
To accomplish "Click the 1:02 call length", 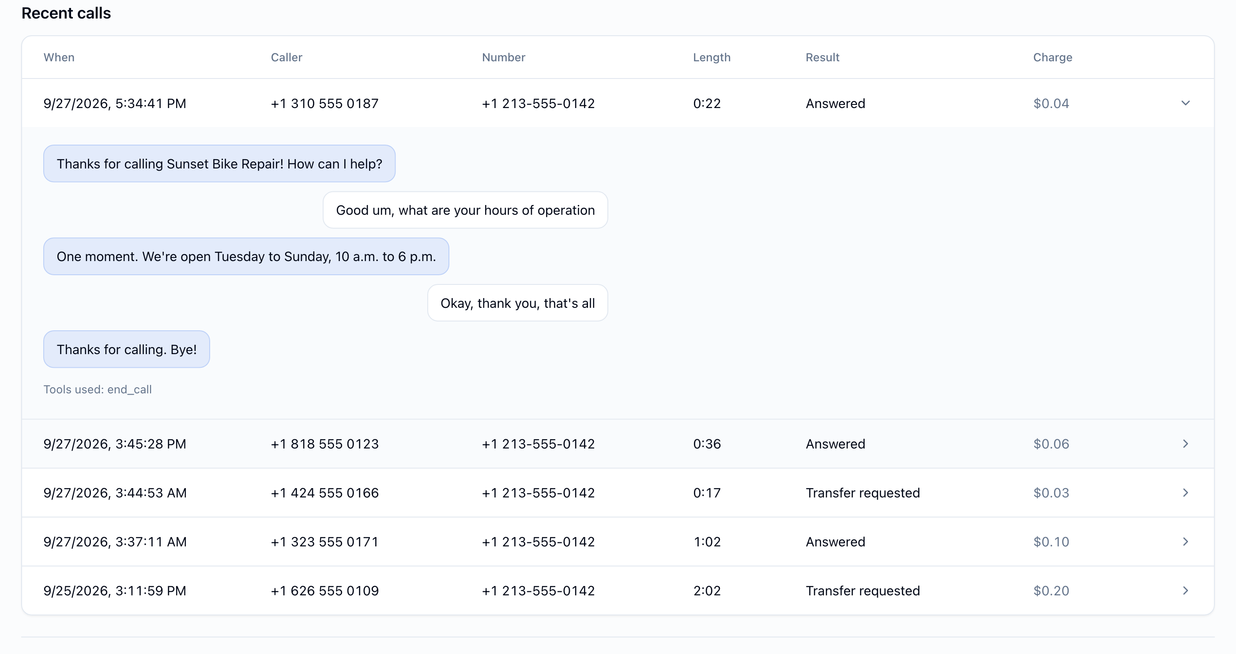I will coord(707,541).
